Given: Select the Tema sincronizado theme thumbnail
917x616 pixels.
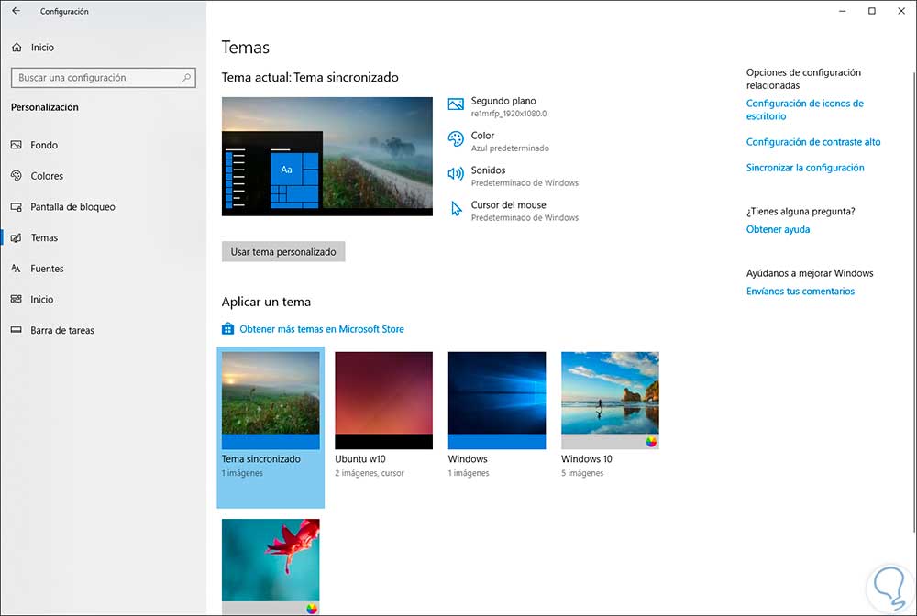Looking at the screenshot, I should click(271, 401).
